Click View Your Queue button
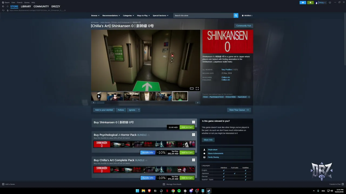 click(x=239, y=110)
